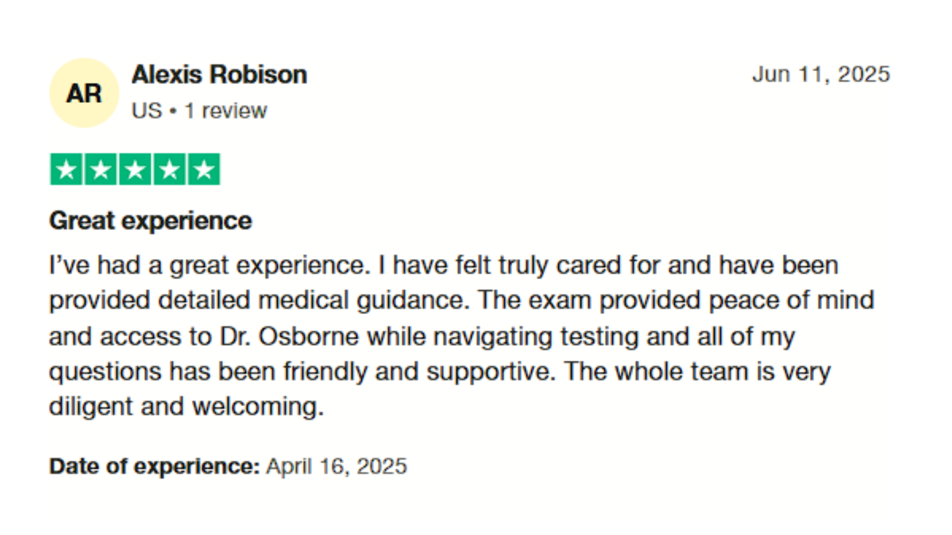Click the 'US' country label
952x535 pixels.
point(147,111)
